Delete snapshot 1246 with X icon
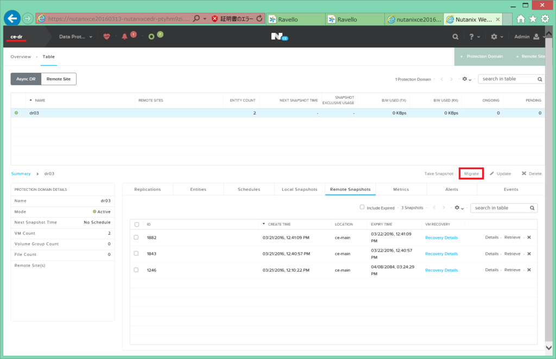This screenshot has width=556, height=359. pos(529,270)
